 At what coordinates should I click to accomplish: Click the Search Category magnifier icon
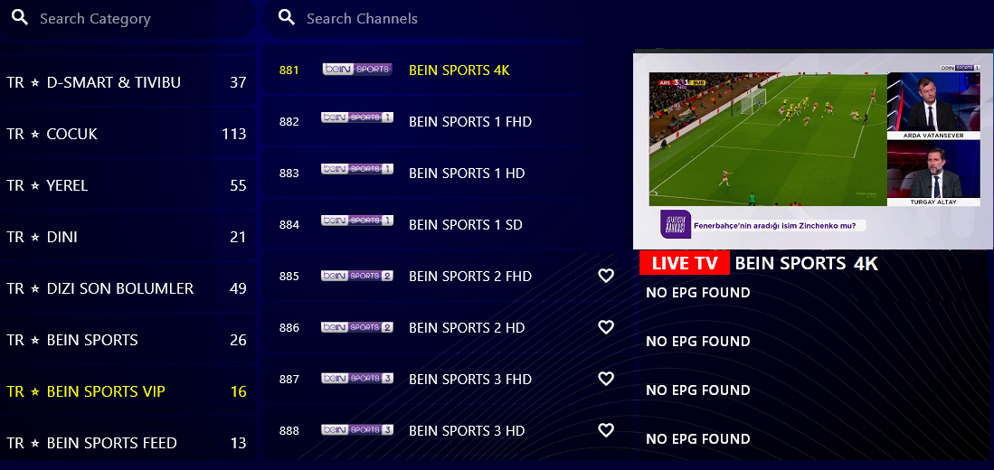point(20,18)
